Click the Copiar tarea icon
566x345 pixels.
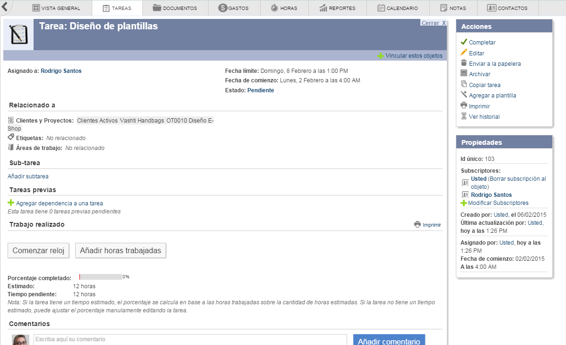[x=464, y=84]
